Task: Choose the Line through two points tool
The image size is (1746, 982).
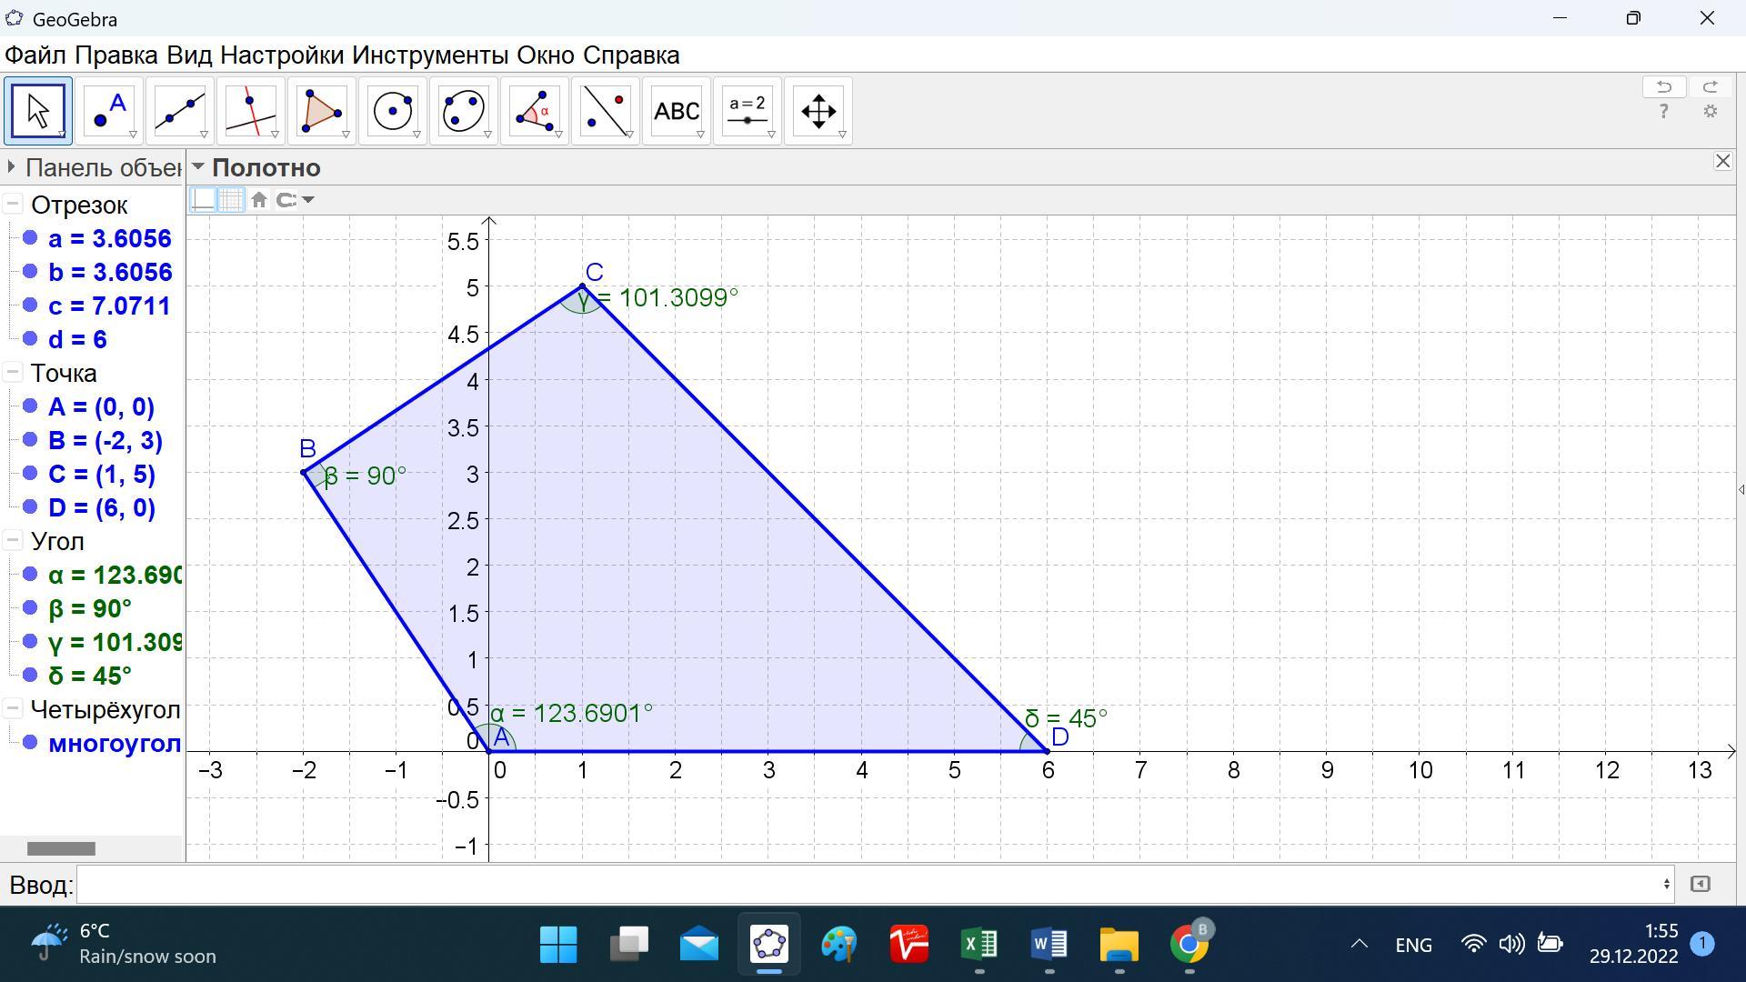Action: 179,111
